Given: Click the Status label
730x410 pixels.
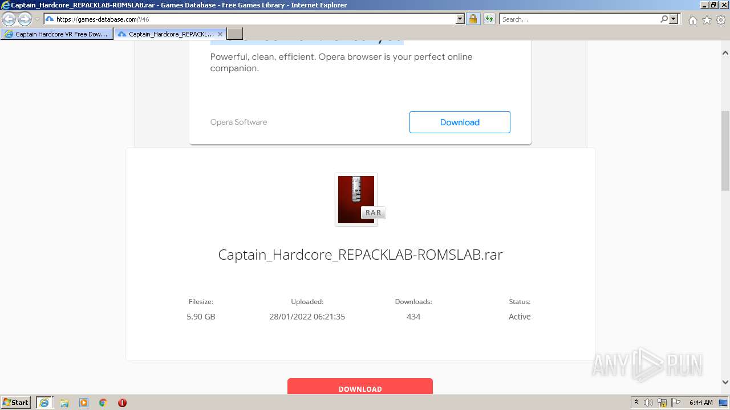Looking at the screenshot, I should point(520,302).
